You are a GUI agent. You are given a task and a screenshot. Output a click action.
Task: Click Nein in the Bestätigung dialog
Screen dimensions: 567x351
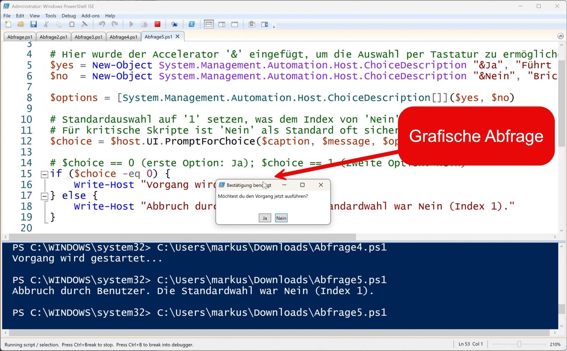[x=281, y=218]
